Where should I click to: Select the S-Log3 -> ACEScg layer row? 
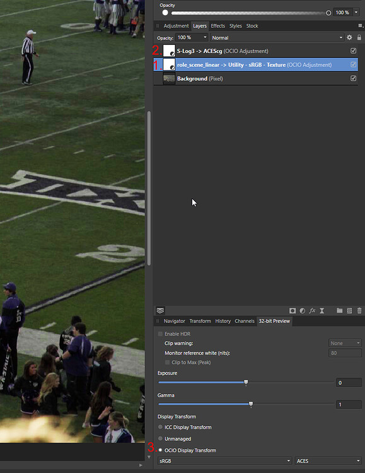click(256, 51)
